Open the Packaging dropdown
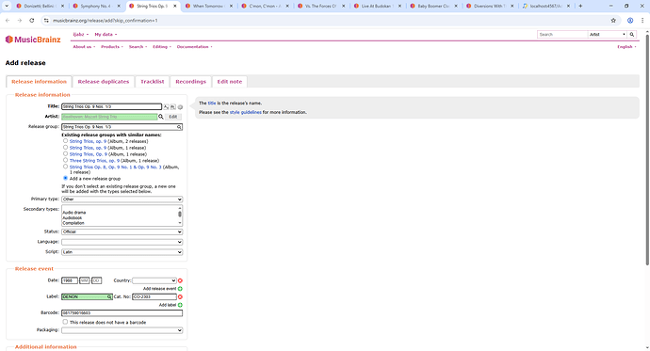This screenshot has height=351, width=650. 122,330
